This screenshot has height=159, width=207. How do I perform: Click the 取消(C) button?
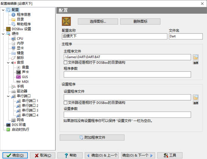coord(43,155)
